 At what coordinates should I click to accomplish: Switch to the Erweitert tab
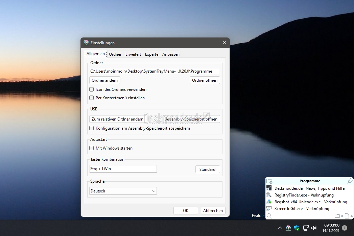pyautogui.click(x=133, y=54)
